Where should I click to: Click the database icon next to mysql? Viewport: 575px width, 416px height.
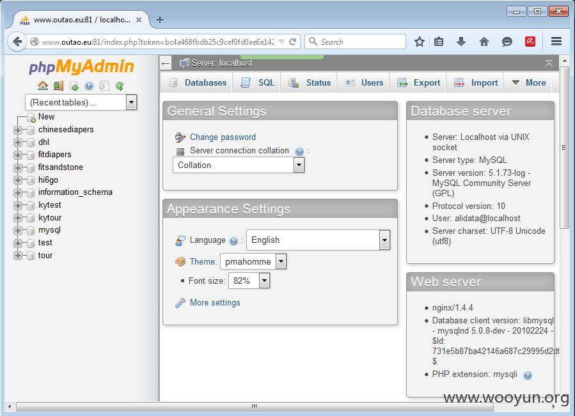point(31,231)
